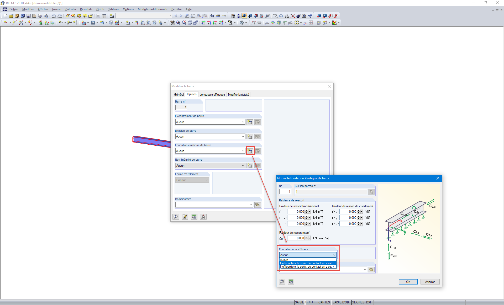Viewport: 504px width, 305px height.
Task: Create new elastic foundation for the bar
Action: [250, 151]
